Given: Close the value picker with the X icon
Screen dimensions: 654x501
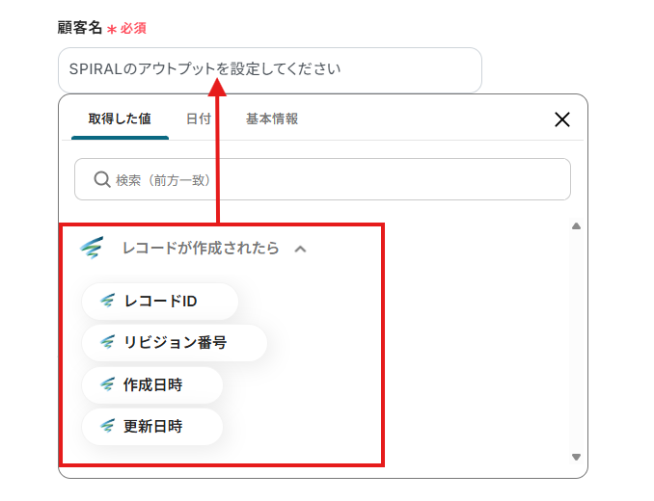Looking at the screenshot, I should coord(561,119).
